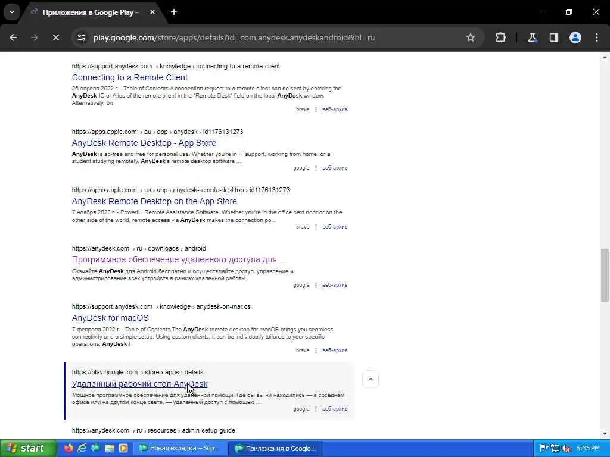Click 'brave' under AnyDesk for macOS result
This screenshot has width=610, height=457.
click(x=303, y=350)
